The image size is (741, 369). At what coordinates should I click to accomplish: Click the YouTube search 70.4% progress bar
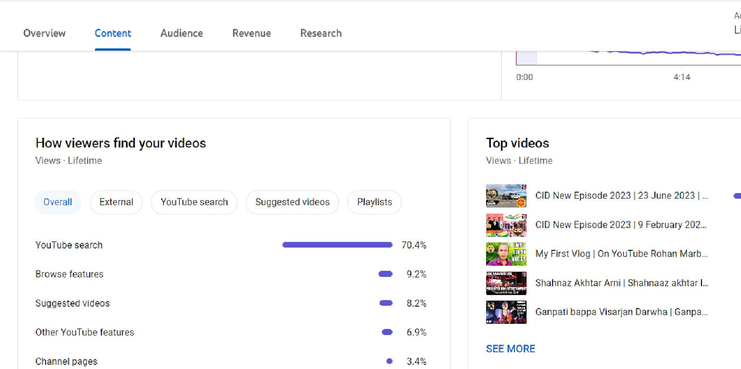coord(336,245)
